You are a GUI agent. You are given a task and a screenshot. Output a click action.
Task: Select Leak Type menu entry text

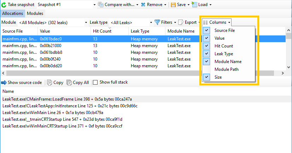[224, 54]
